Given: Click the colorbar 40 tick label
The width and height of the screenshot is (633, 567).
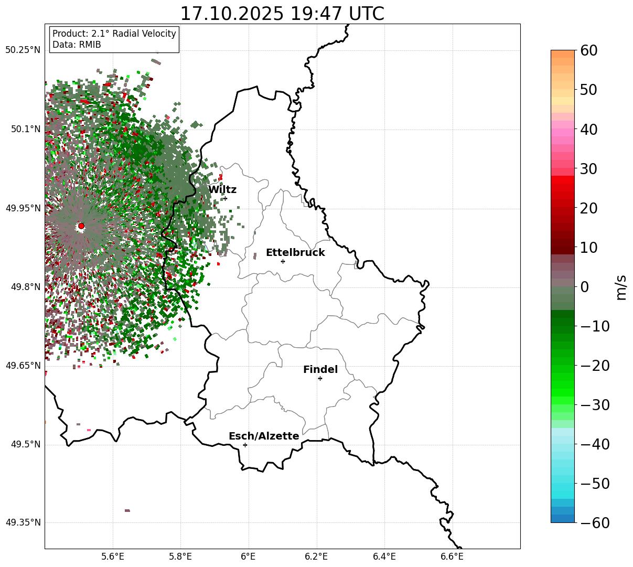Looking at the screenshot, I should coord(588,129).
